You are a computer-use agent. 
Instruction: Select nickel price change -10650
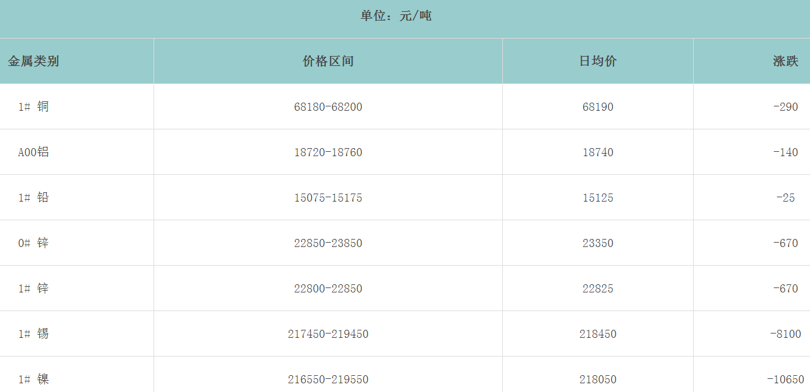coord(786,380)
